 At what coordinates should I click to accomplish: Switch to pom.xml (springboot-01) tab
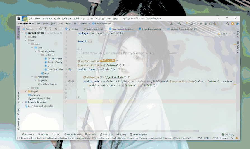tap(182, 29)
